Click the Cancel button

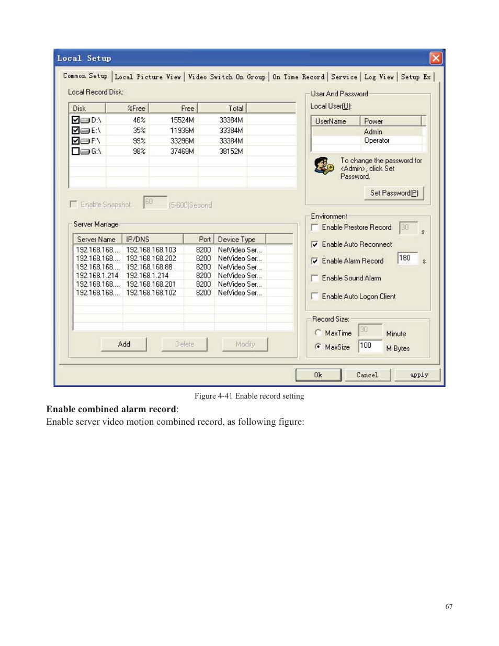367,375
